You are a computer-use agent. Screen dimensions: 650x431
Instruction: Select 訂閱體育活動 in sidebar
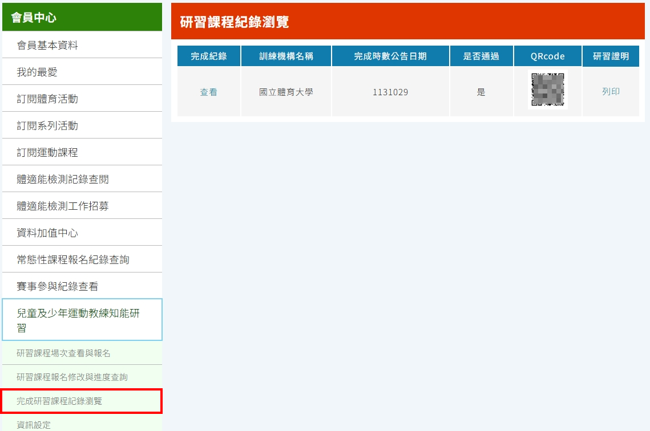coord(82,99)
